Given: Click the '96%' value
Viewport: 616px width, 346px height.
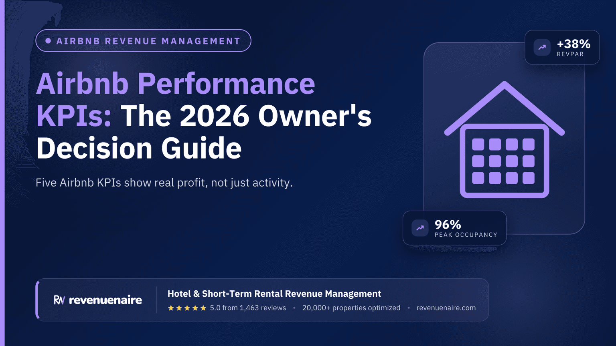Looking at the screenshot, I should pos(448,224).
